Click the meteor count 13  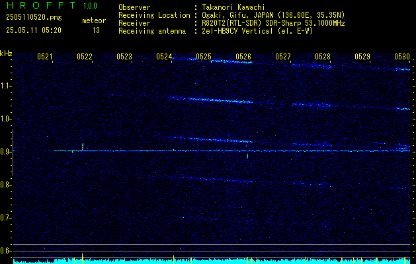click(x=96, y=30)
